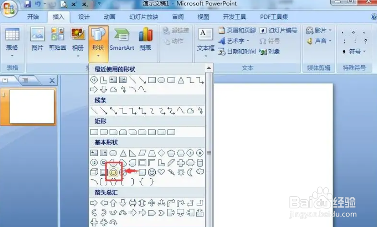The height and width of the screenshot is (227, 377).
Task: Select the slide 1 thumbnail
Action: pyautogui.click(x=32, y=107)
